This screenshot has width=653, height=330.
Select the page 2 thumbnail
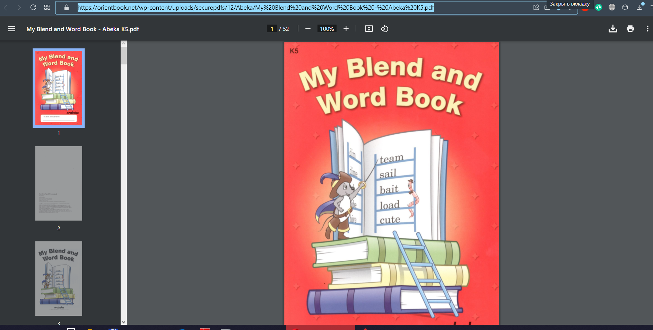[x=59, y=183]
